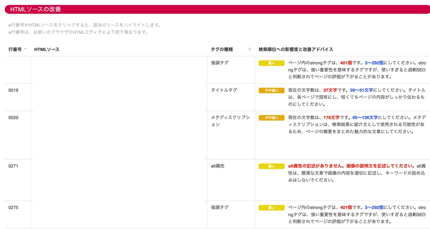This screenshot has width=430, height=229.
Task: Click the note about 行番号は若干異なります
Action: tap(78, 32)
